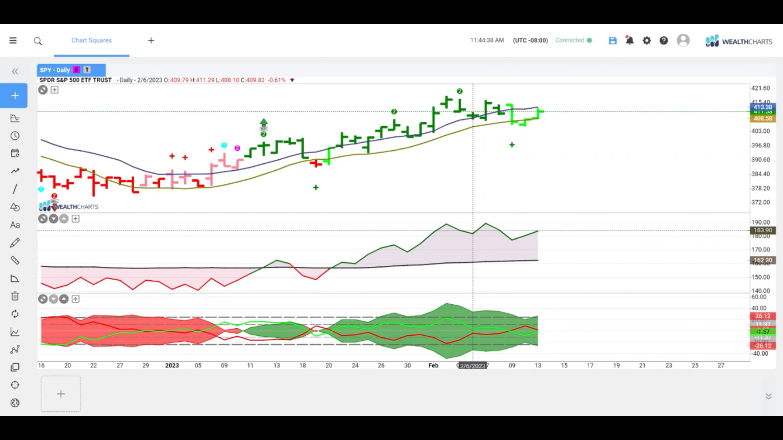The image size is (783, 440).
Task: Open the symbol search magnifier
Action: pos(38,41)
